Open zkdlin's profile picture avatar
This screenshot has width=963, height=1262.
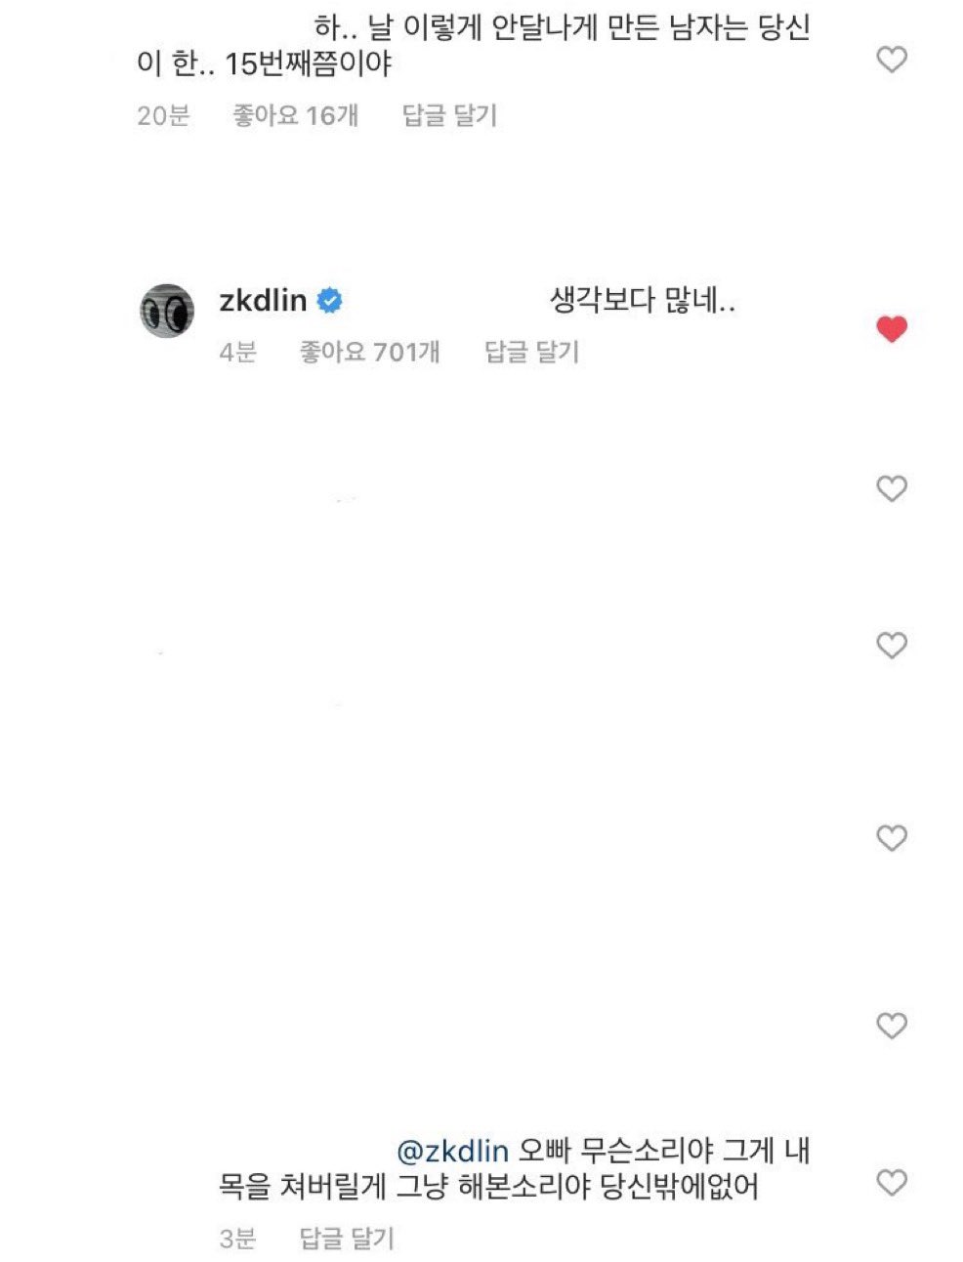coord(167,312)
